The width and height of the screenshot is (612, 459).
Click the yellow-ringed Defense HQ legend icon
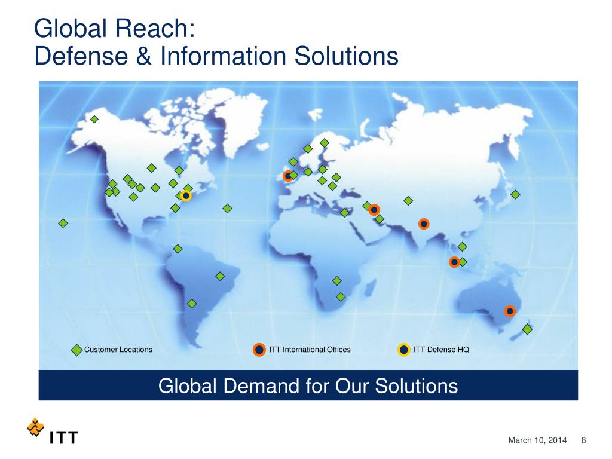click(x=403, y=350)
